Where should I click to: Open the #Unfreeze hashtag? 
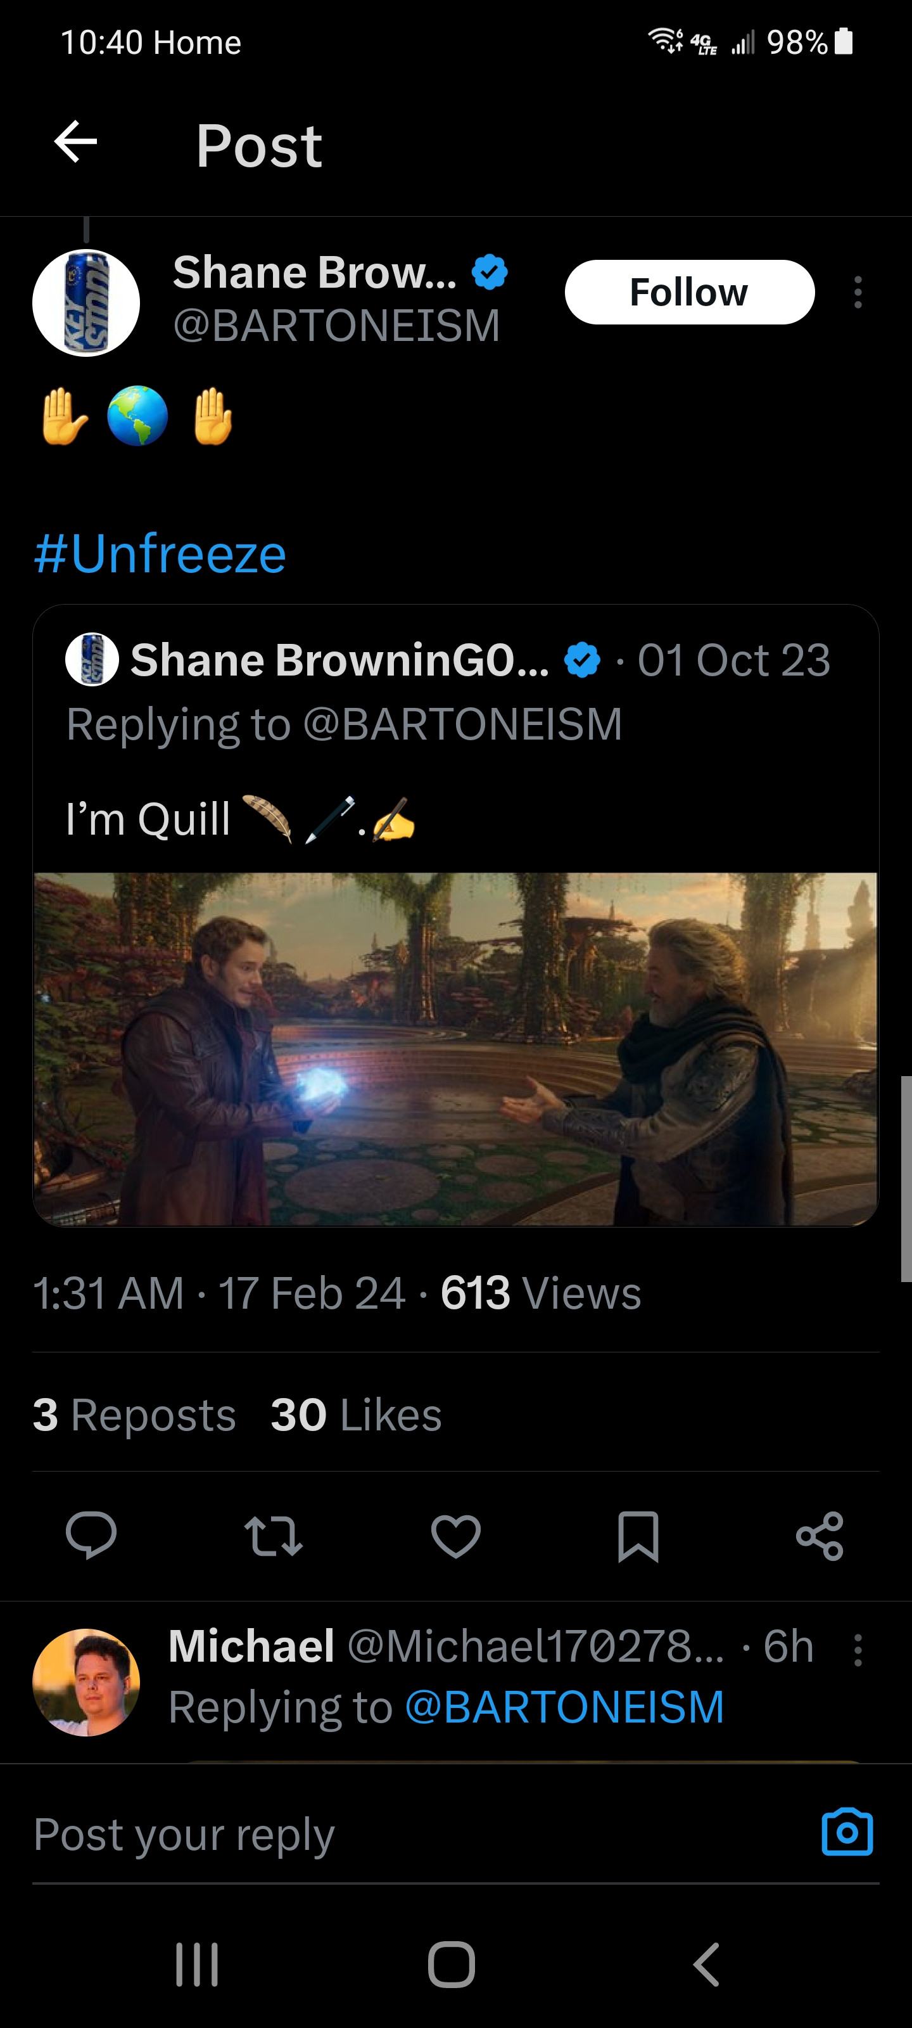pos(160,553)
